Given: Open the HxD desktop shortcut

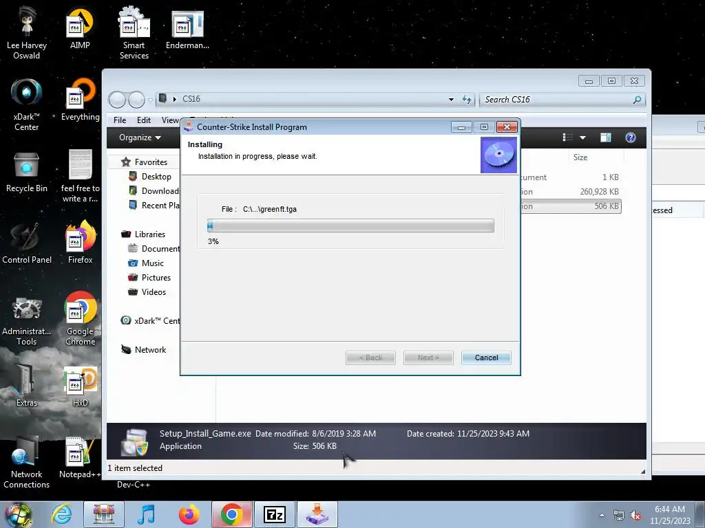Looking at the screenshot, I should pyautogui.click(x=80, y=386).
